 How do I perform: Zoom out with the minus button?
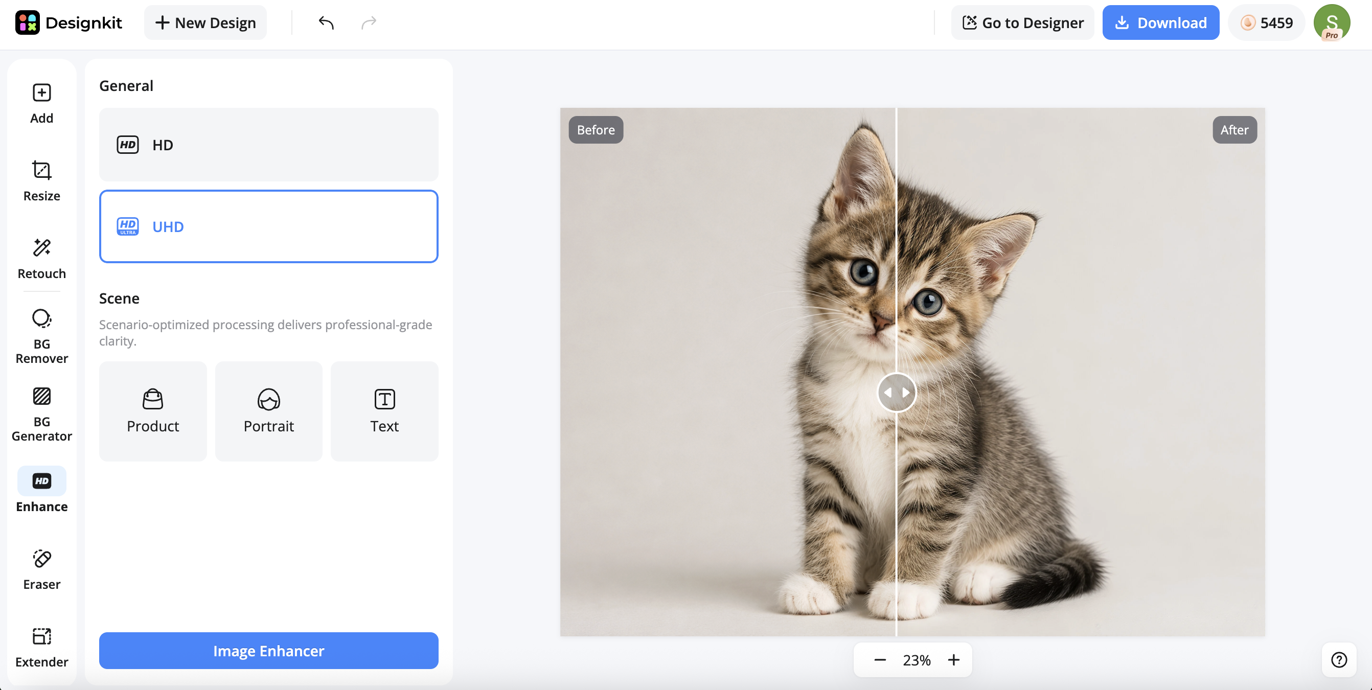tap(880, 660)
